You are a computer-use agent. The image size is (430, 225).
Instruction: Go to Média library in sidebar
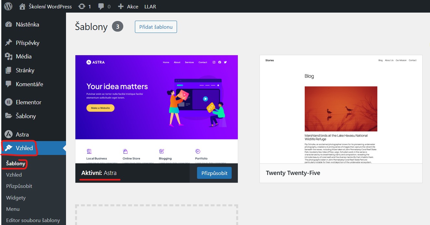[x=24, y=56]
